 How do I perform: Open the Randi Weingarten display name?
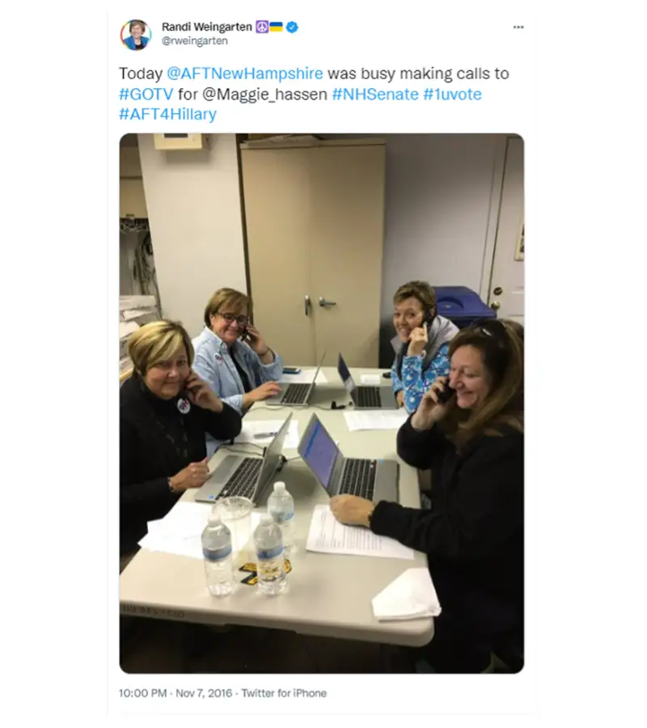206,27
